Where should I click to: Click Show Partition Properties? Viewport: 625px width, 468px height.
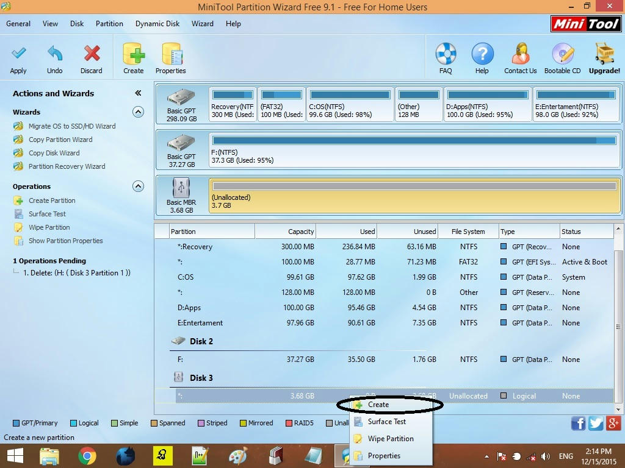click(x=66, y=241)
